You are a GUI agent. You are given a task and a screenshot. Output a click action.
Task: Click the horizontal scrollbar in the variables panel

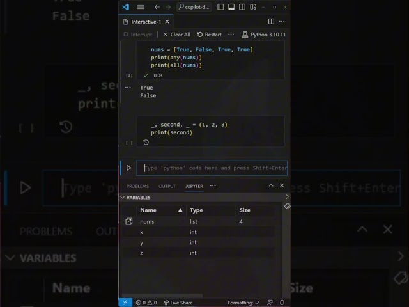(162, 295)
